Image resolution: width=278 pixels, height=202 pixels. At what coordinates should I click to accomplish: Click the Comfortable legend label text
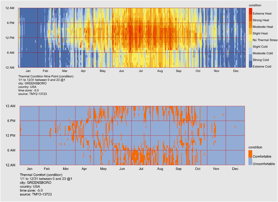[x=262, y=157]
